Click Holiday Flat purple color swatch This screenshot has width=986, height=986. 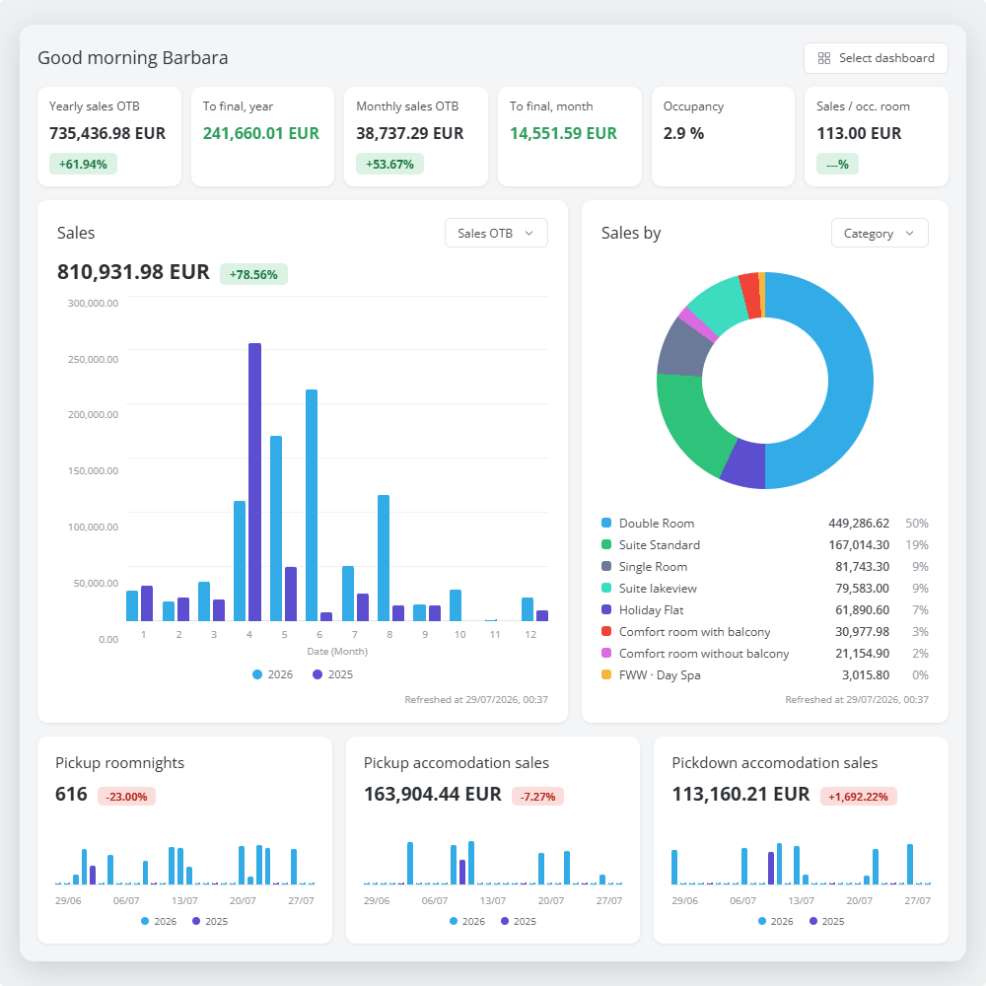tap(606, 609)
